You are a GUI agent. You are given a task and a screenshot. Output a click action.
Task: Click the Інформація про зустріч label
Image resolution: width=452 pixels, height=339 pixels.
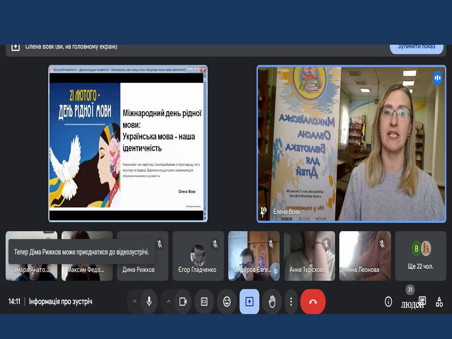(x=61, y=302)
